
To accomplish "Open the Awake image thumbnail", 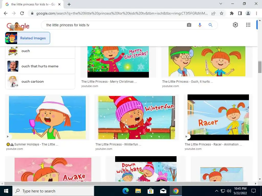I will tap(53, 169).
